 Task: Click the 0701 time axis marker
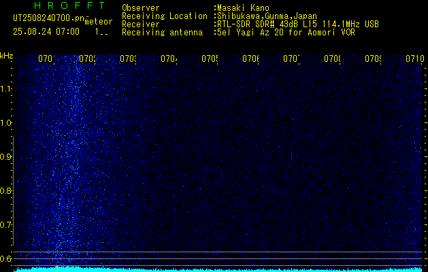coord(46,58)
